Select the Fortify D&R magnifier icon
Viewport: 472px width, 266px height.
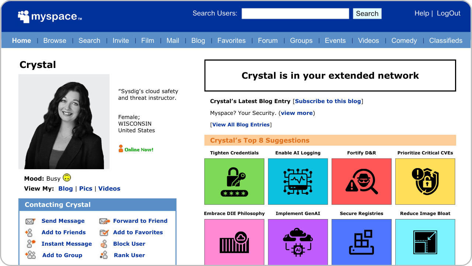(x=361, y=181)
